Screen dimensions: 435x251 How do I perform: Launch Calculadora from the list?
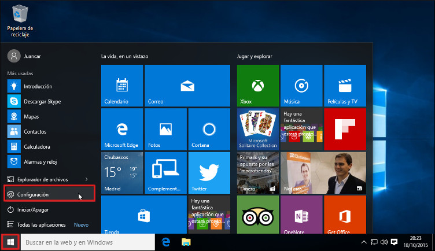[50, 146]
